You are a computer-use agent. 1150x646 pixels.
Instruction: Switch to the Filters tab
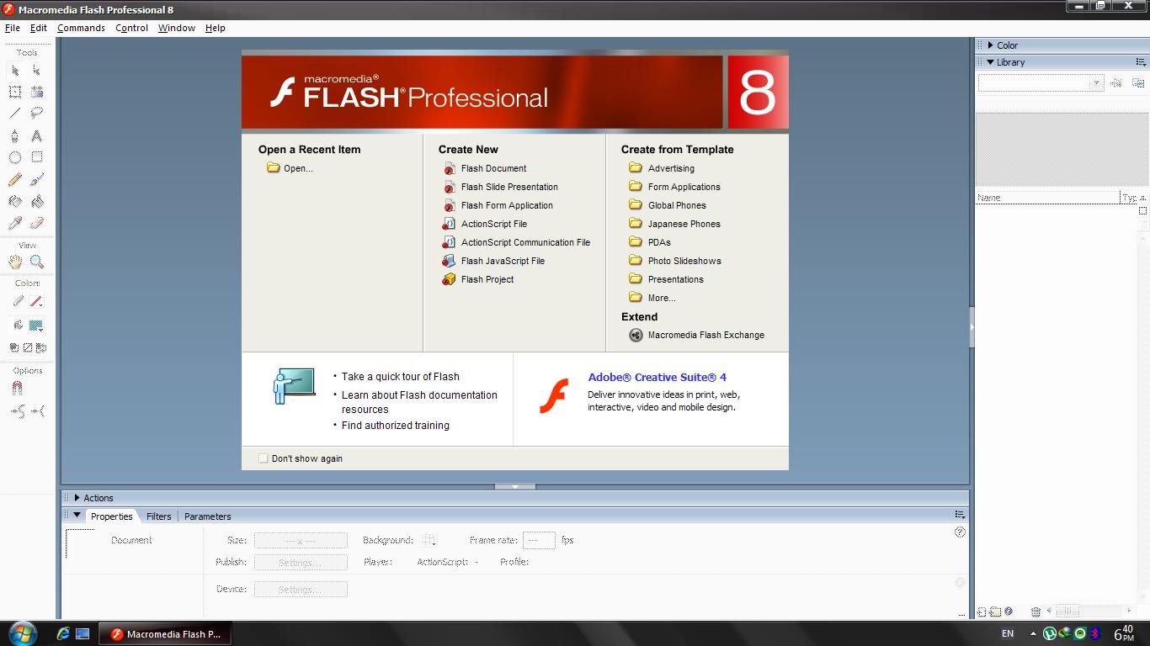(x=158, y=516)
